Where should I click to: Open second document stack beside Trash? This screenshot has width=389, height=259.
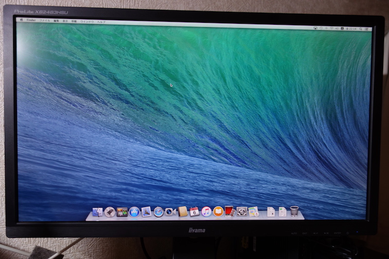click(283, 212)
